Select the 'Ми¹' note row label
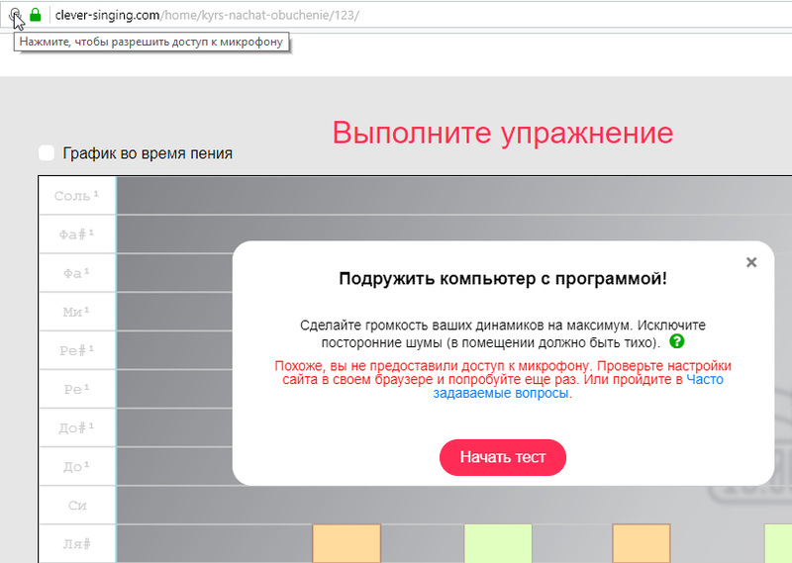 (x=77, y=312)
